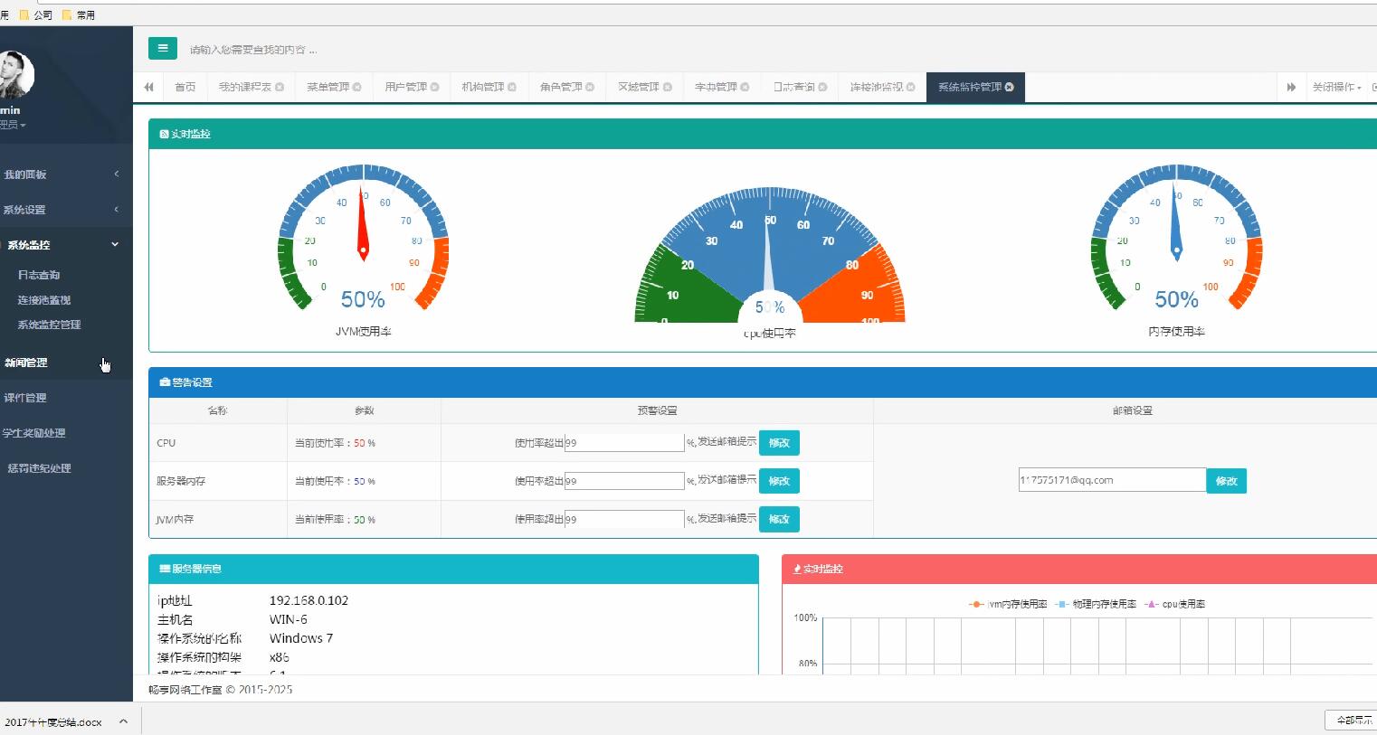Screen dimensions: 1377x735
Task: Select the IP address value 192.168.0.102
Action: (x=309, y=600)
